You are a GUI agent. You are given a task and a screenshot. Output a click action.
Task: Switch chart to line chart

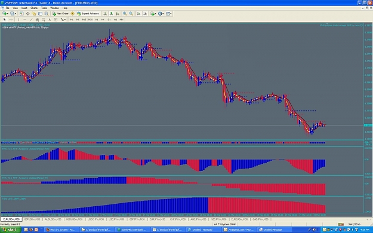pos(118,14)
